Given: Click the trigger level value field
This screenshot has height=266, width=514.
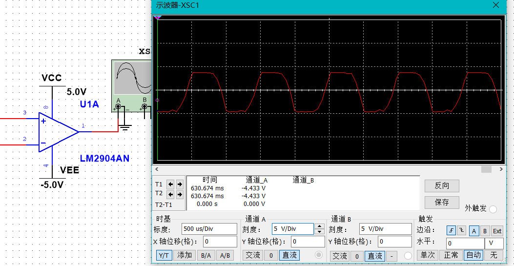Looking at the screenshot, I should click(465, 244).
